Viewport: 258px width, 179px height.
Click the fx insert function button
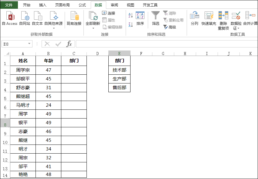click(69, 44)
